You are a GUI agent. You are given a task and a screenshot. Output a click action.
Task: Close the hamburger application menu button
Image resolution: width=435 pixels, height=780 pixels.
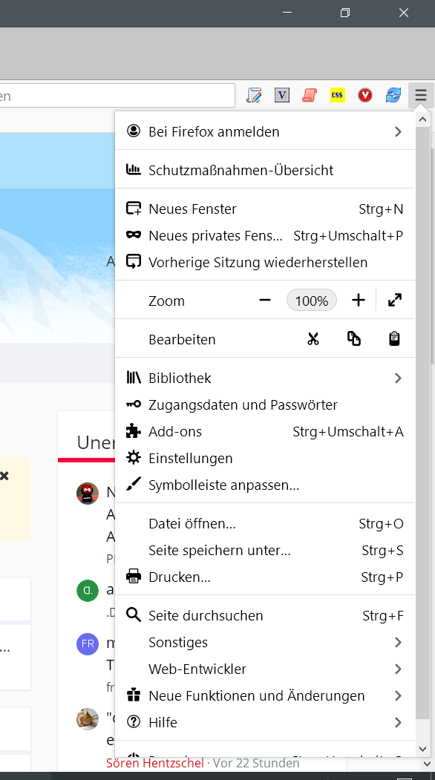(421, 95)
